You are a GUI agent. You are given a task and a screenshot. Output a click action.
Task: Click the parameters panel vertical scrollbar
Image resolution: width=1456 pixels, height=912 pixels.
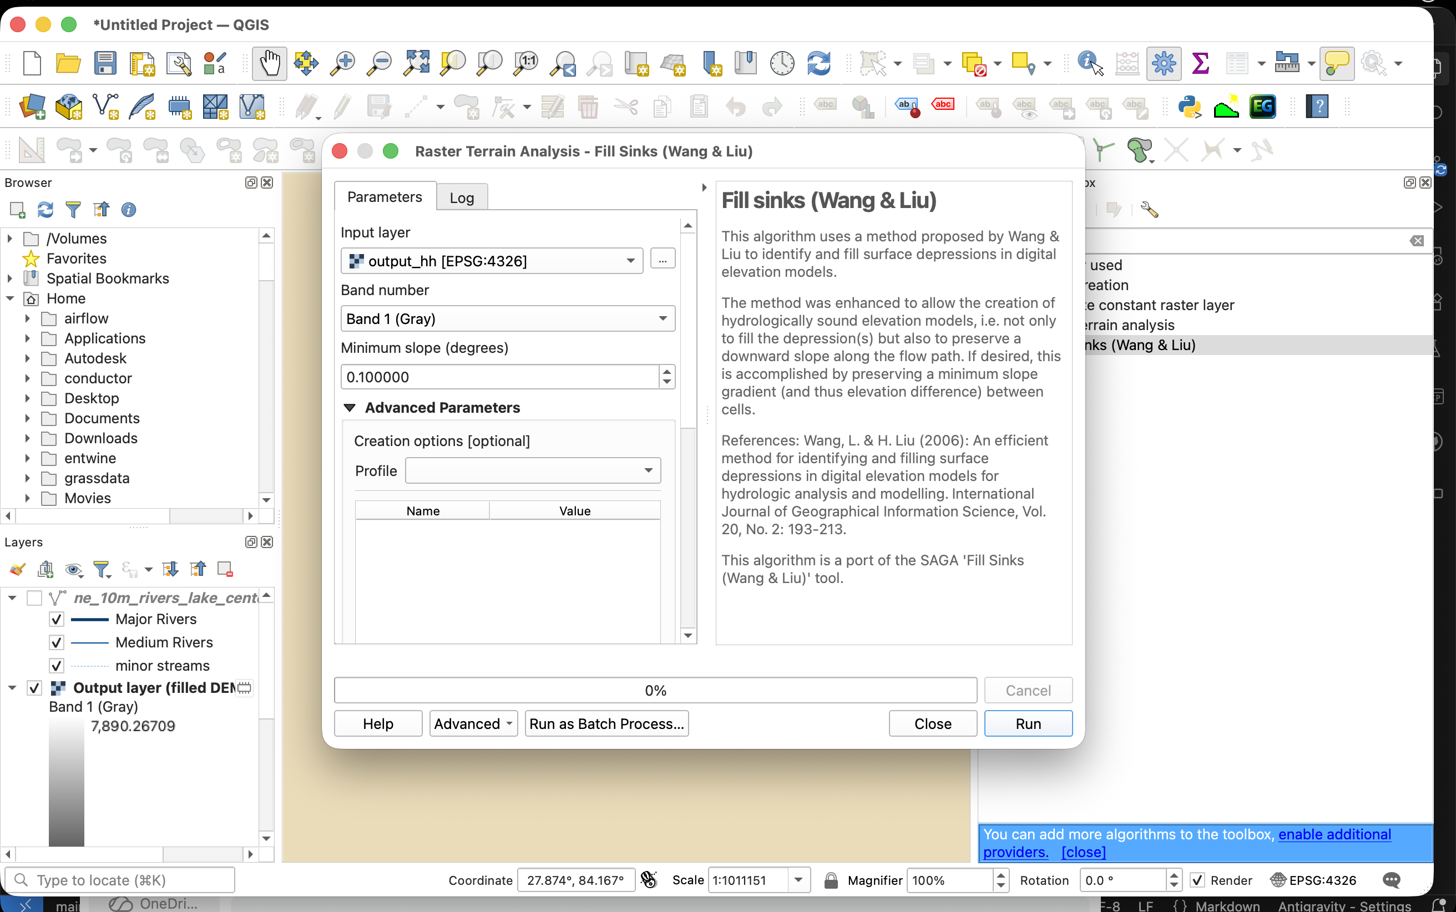pos(687,527)
